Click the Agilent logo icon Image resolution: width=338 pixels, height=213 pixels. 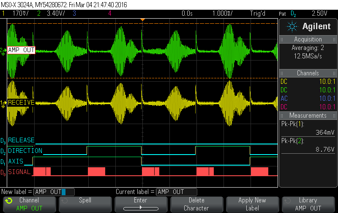292,27
